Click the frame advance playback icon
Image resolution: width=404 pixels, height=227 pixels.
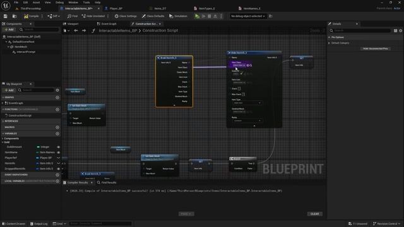203,16
